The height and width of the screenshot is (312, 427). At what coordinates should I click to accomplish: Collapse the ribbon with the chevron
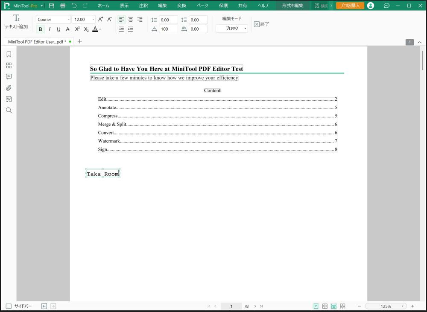point(420,42)
